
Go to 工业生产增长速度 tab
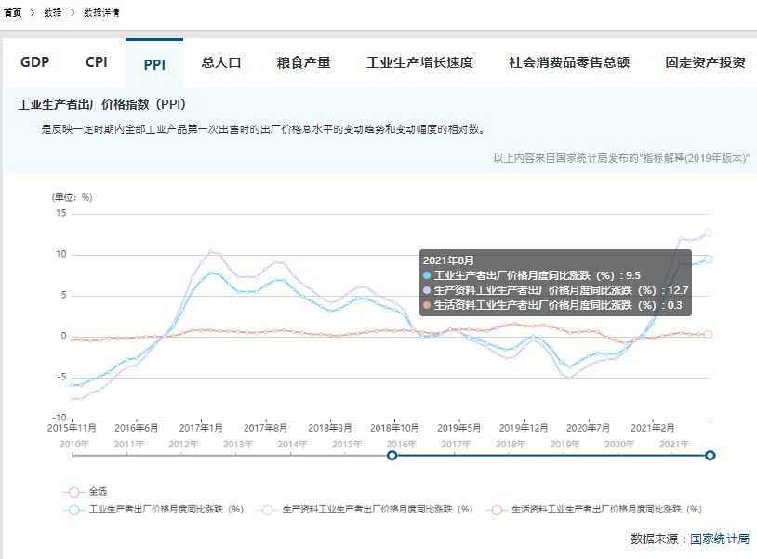pyautogui.click(x=419, y=63)
